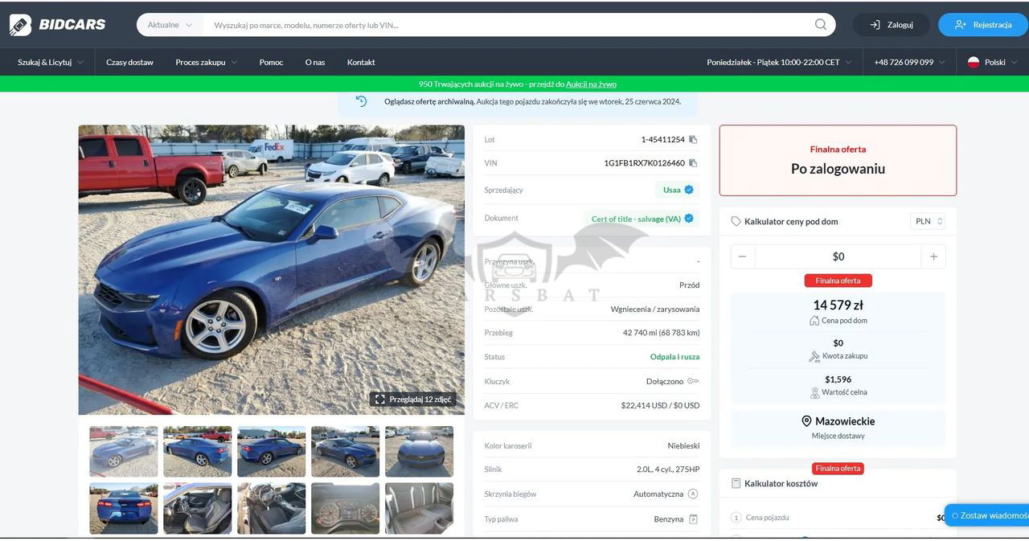Click the search magnifier icon
This screenshot has width=1029, height=541.
click(820, 25)
